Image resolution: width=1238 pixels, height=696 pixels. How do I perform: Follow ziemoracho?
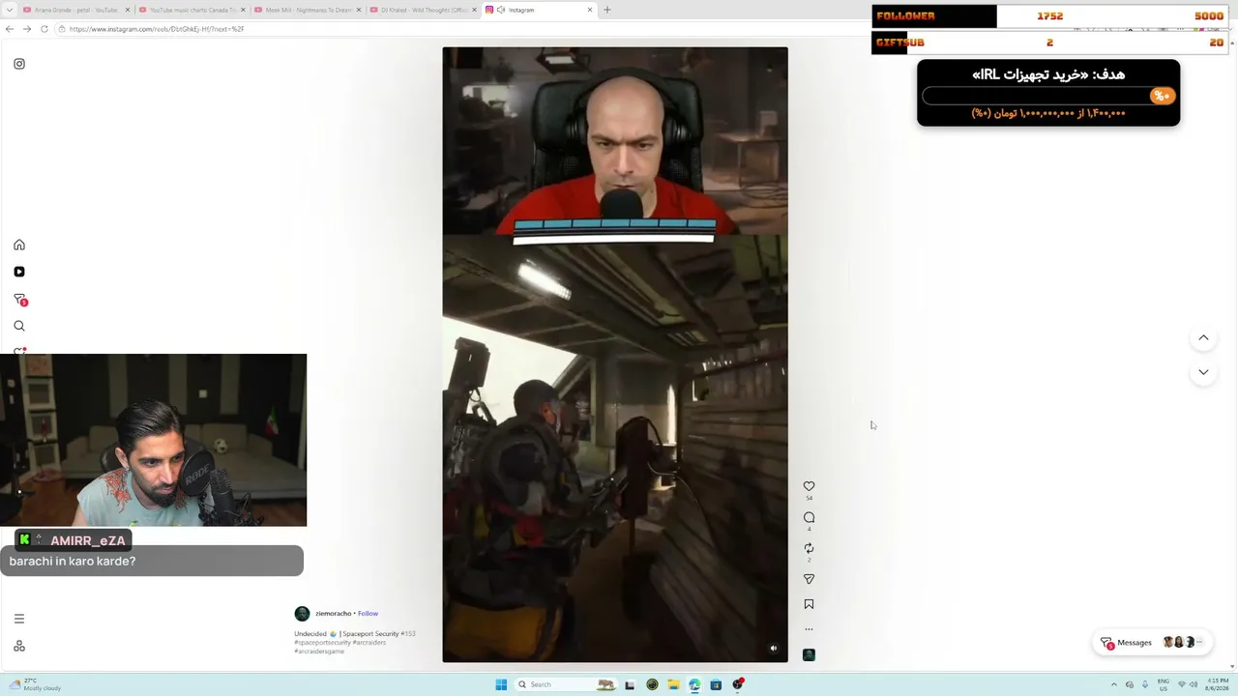click(368, 614)
